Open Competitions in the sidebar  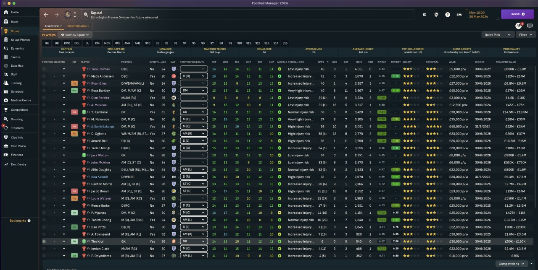[19, 110]
